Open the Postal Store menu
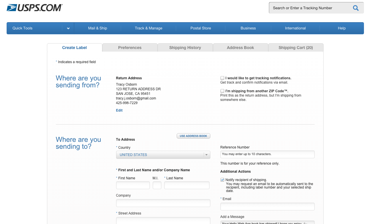The width and height of the screenshot is (370, 224). 201,28
